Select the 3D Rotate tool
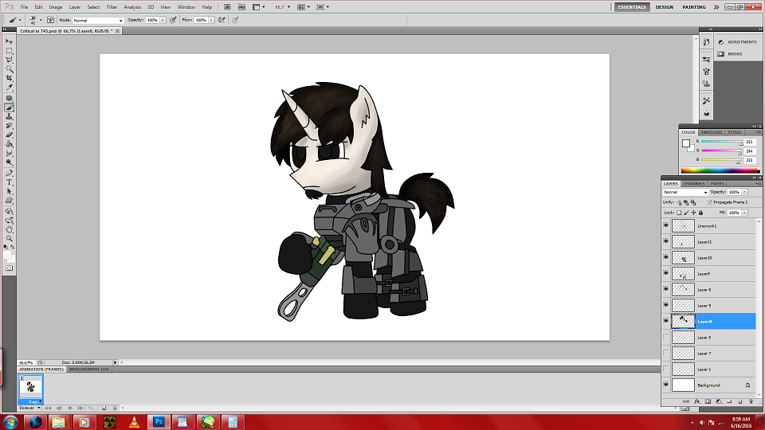 (10, 212)
